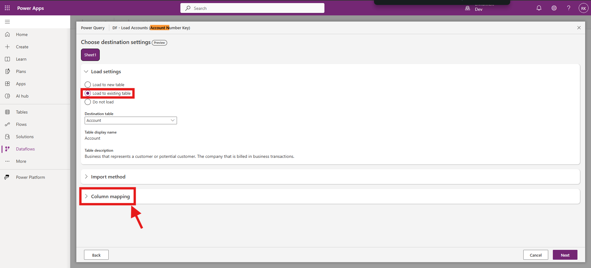Open the Destination table dropdown
This screenshot has height=268, width=591.
click(131, 121)
